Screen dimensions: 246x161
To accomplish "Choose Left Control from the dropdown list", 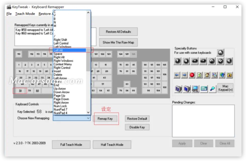I will (x=69, y=43).
